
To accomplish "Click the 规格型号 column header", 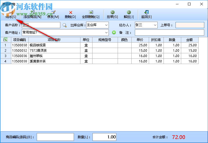I will coord(105,40).
